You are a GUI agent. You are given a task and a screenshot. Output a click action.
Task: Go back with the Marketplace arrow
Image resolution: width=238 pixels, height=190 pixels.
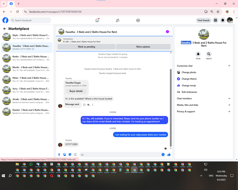5,28
